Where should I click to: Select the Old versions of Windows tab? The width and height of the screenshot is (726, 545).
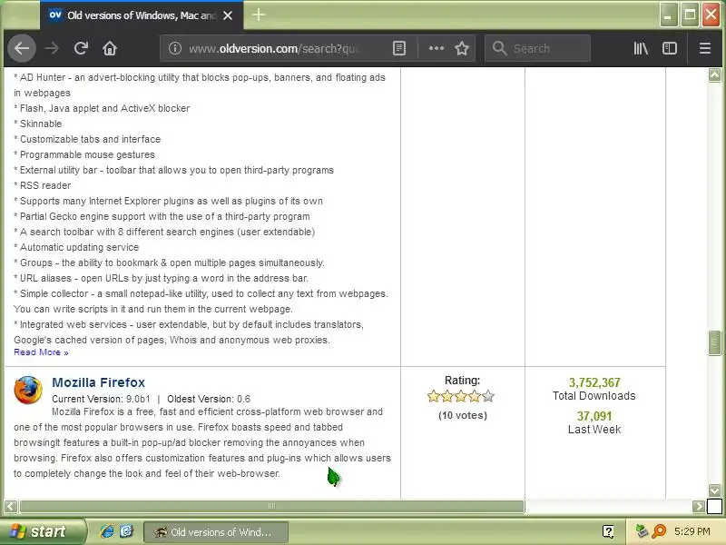142,15
